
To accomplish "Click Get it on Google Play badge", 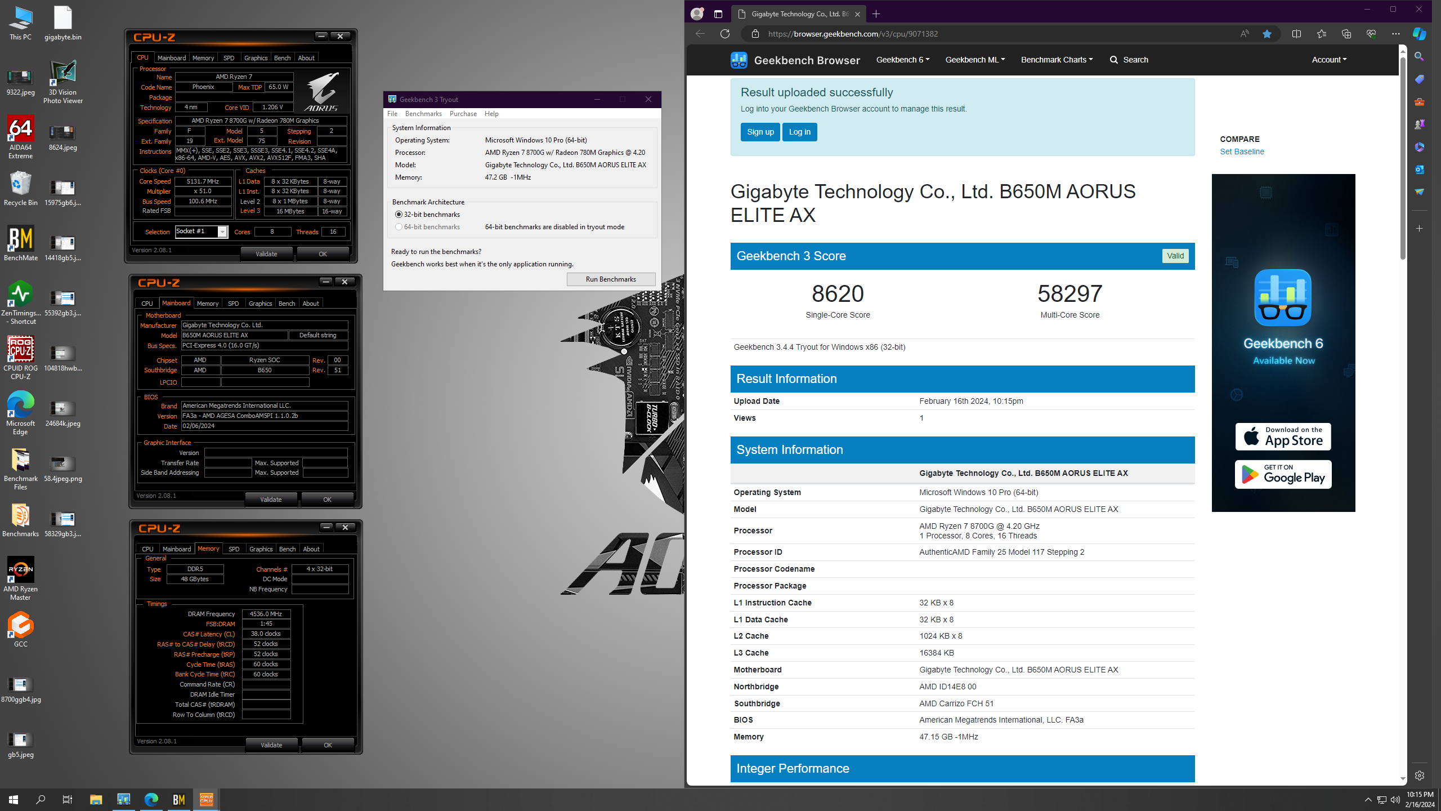I will (x=1283, y=474).
